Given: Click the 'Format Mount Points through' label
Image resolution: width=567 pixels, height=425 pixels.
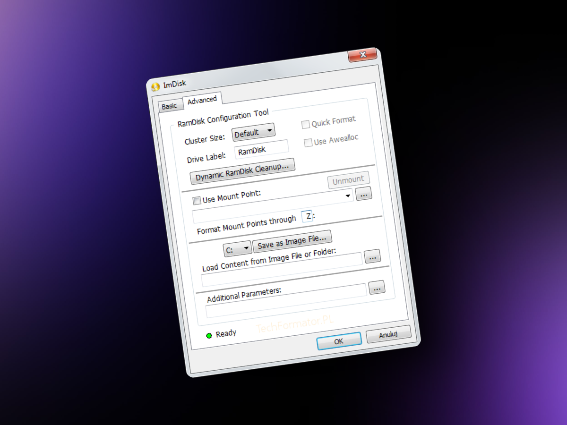Looking at the screenshot, I should click(x=246, y=224).
